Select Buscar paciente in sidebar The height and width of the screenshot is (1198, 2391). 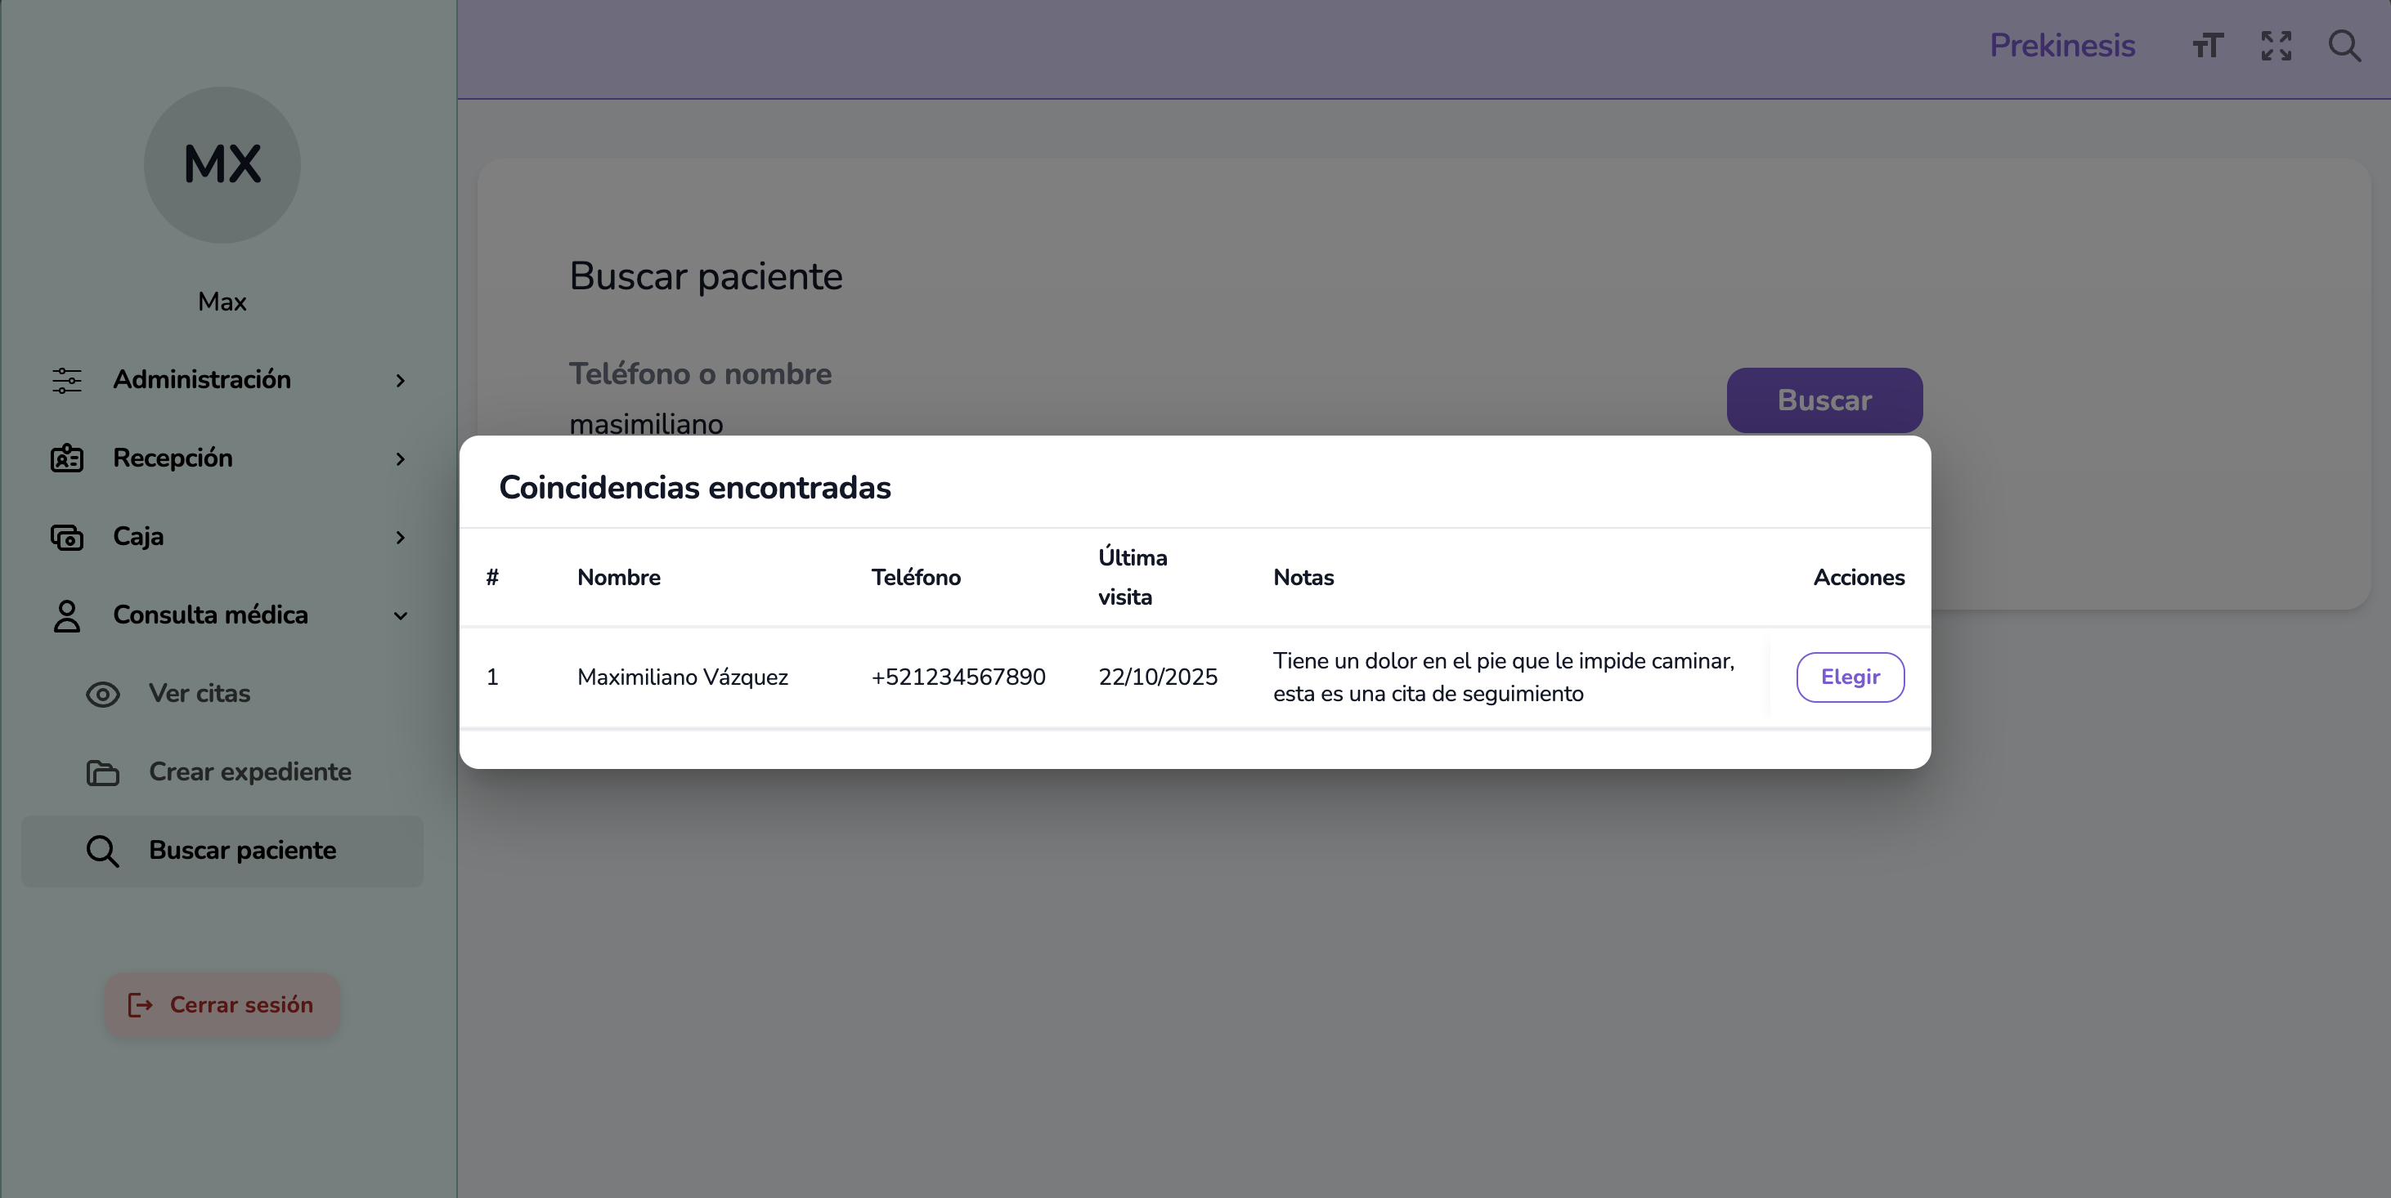pyautogui.click(x=242, y=850)
